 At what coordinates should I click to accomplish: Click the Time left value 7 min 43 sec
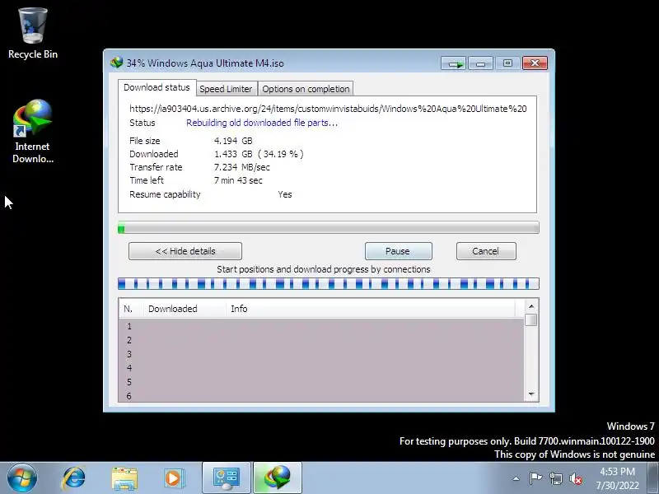[238, 180]
